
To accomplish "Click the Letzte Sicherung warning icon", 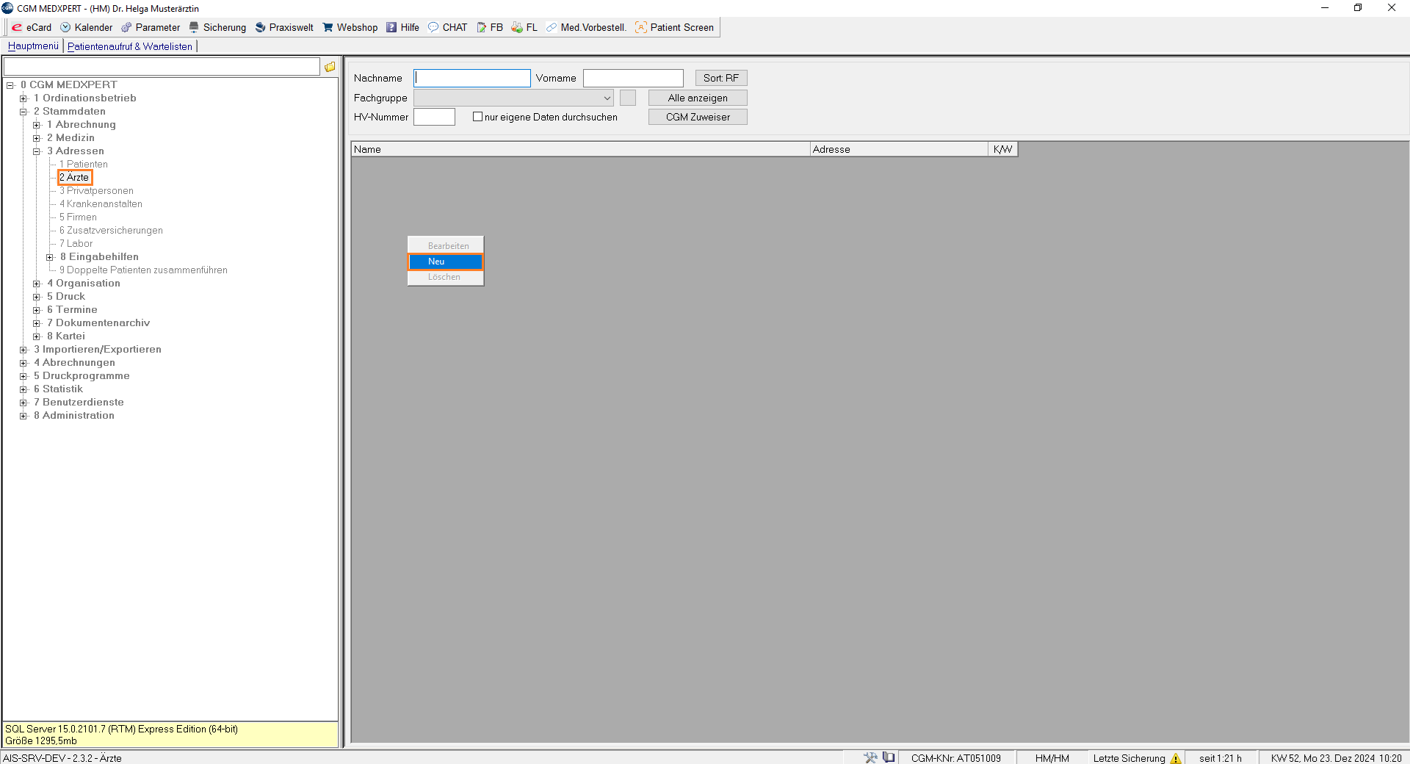I will [1176, 758].
